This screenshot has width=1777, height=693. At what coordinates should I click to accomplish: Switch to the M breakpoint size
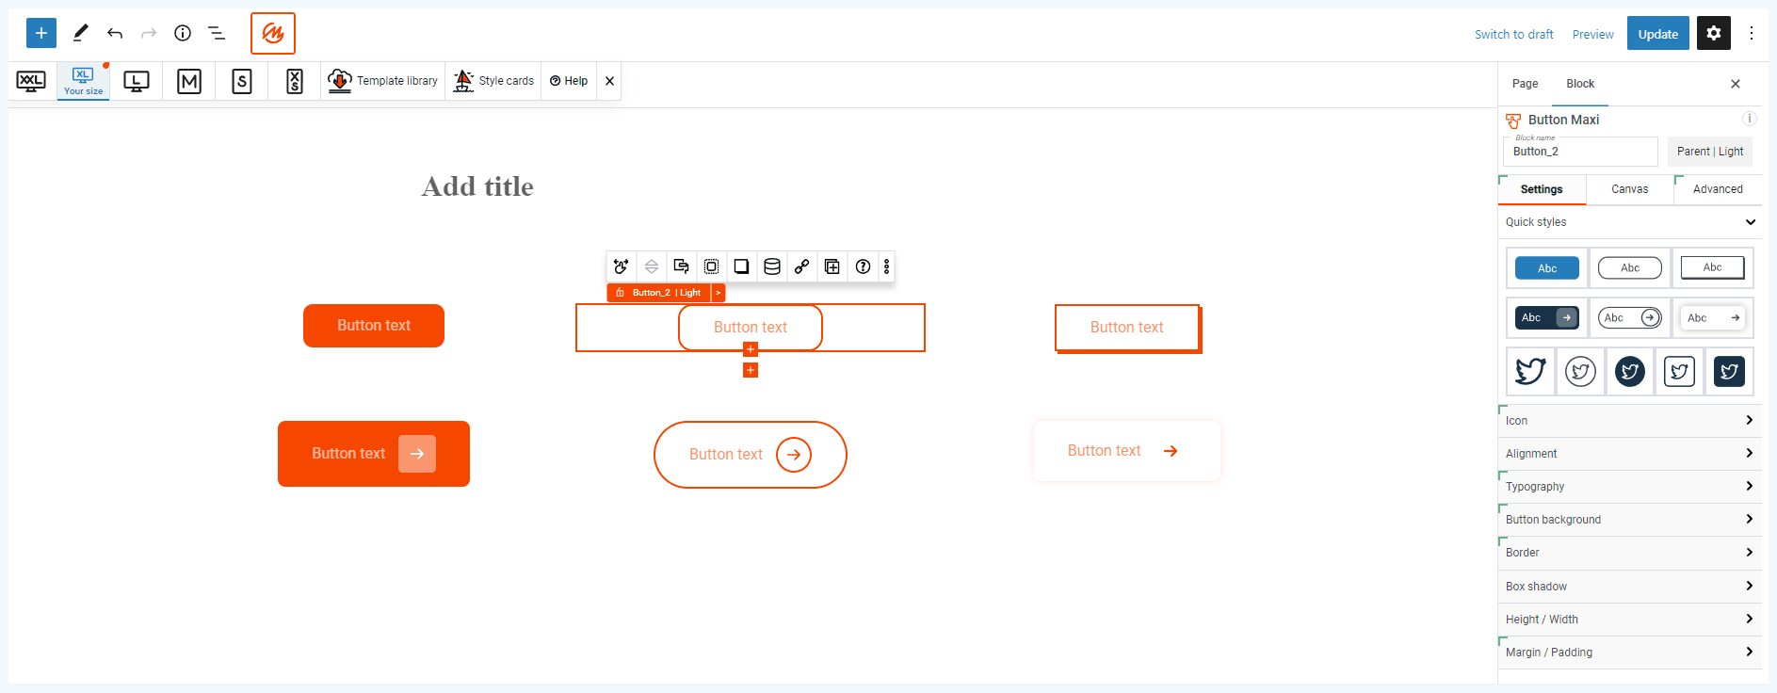189,81
